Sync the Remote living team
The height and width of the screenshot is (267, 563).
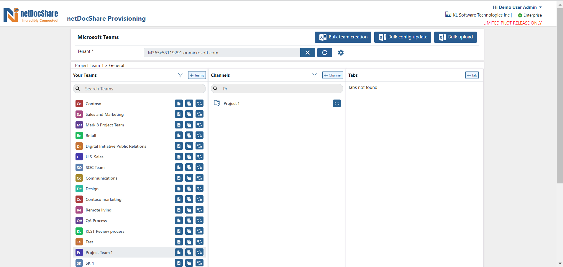[x=199, y=210]
